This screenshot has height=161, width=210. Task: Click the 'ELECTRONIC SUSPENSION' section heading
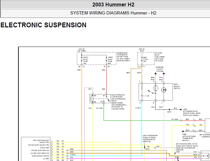(43, 25)
